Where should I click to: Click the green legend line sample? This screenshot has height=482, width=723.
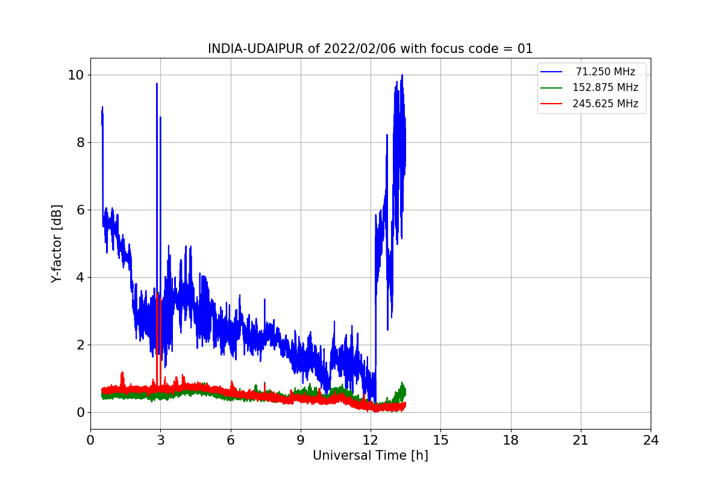coord(551,87)
